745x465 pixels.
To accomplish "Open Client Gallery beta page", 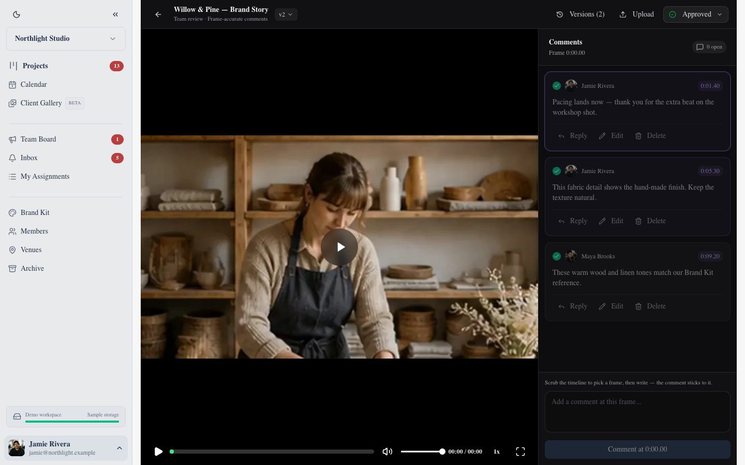I will [66, 103].
